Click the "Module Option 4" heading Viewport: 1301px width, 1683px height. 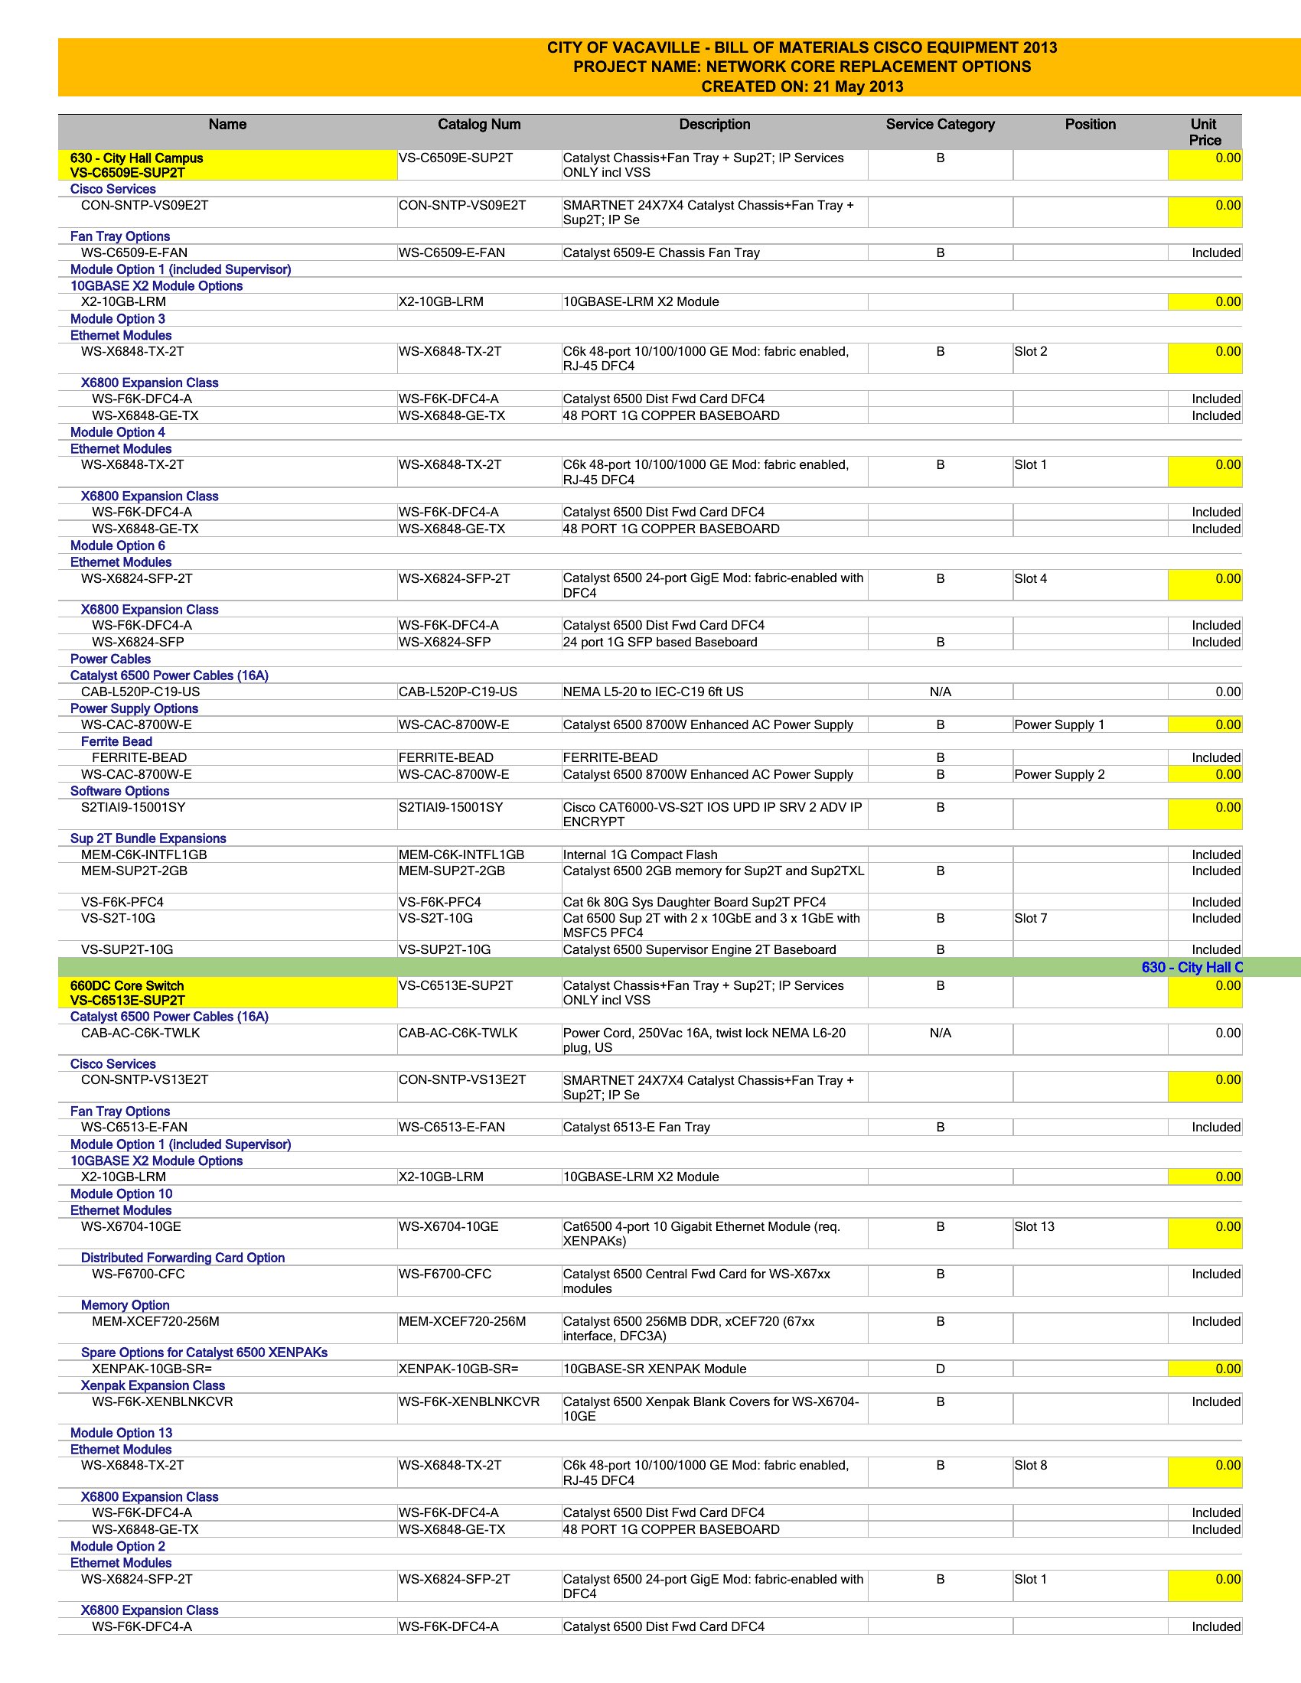pyautogui.click(x=117, y=432)
